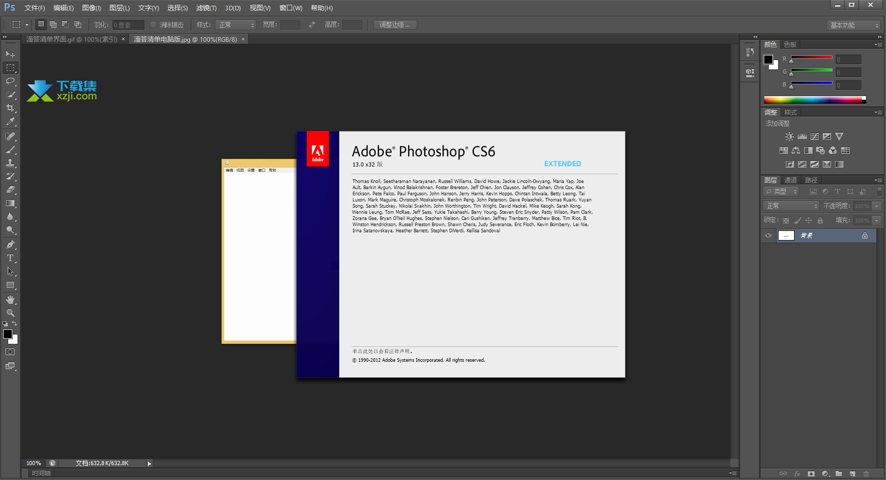The height and width of the screenshot is (480, 886).
Task: Delete layer with trash icon
Action: [x=866, y=474]
